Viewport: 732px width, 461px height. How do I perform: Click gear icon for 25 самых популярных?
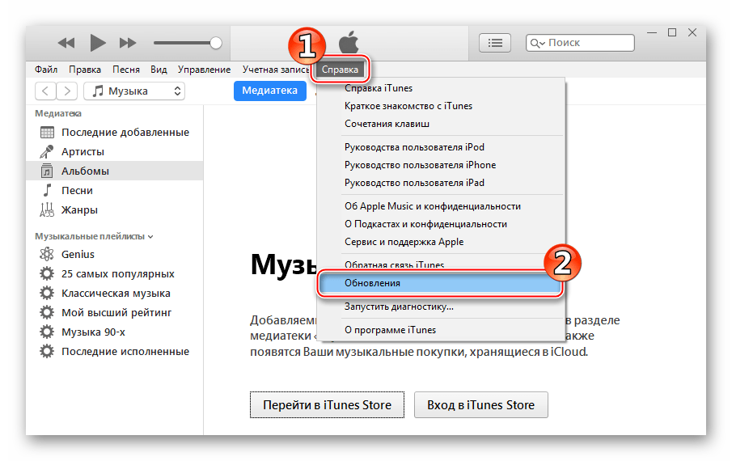pyautogui.click(x=47, y=274)
